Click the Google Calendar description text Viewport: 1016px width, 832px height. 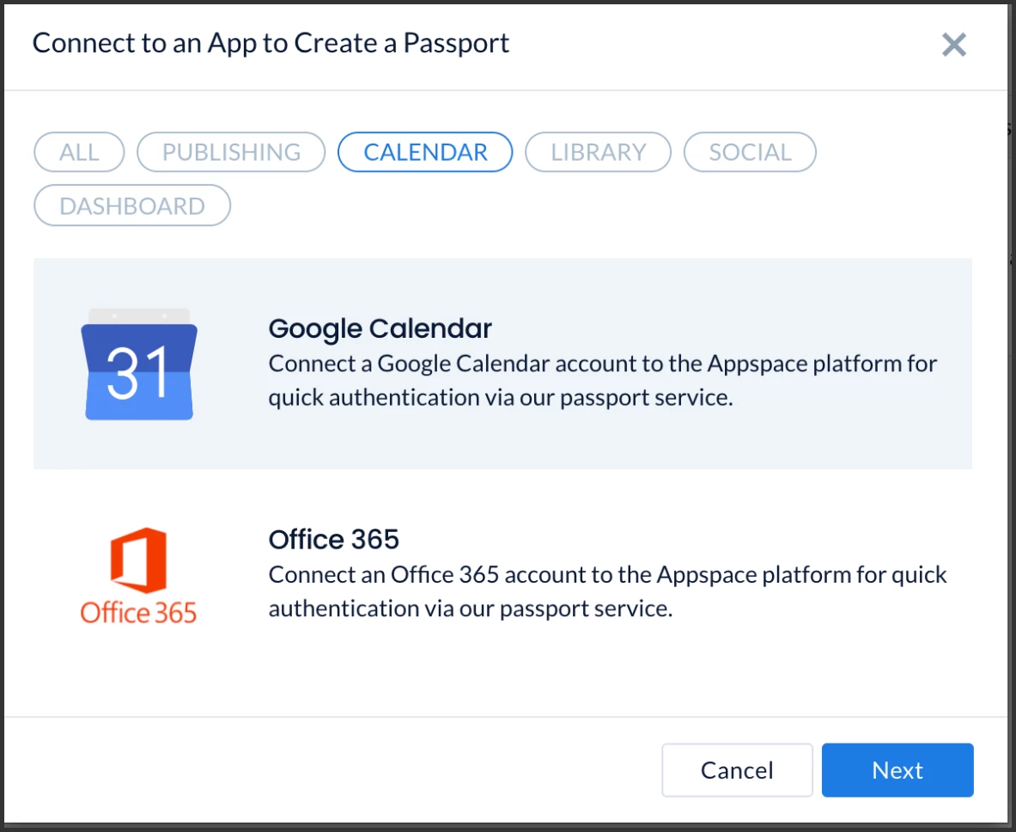603,381
